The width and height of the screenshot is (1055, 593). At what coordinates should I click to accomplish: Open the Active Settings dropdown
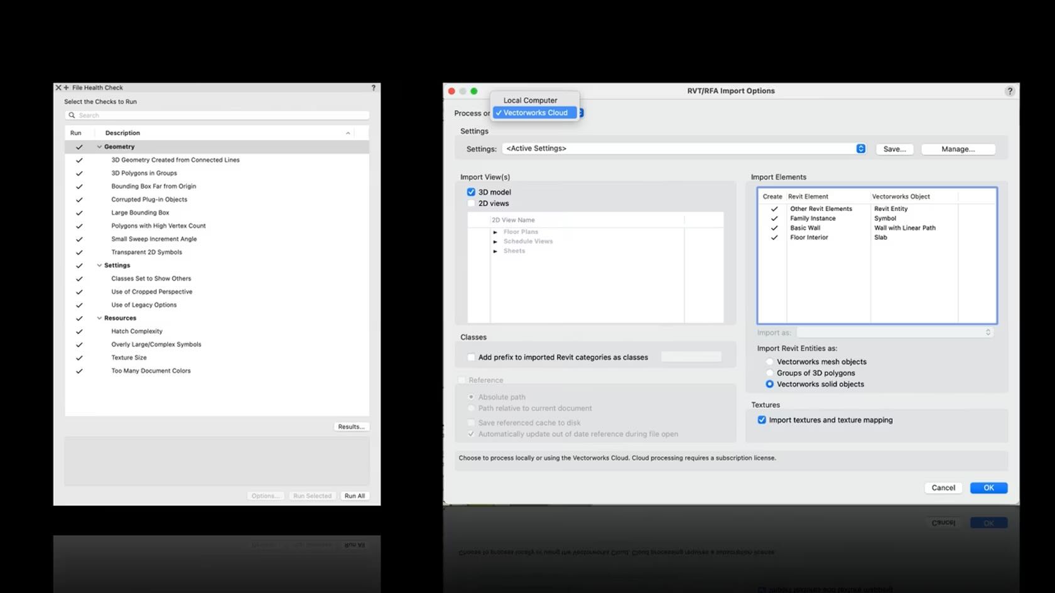point(860,149)
